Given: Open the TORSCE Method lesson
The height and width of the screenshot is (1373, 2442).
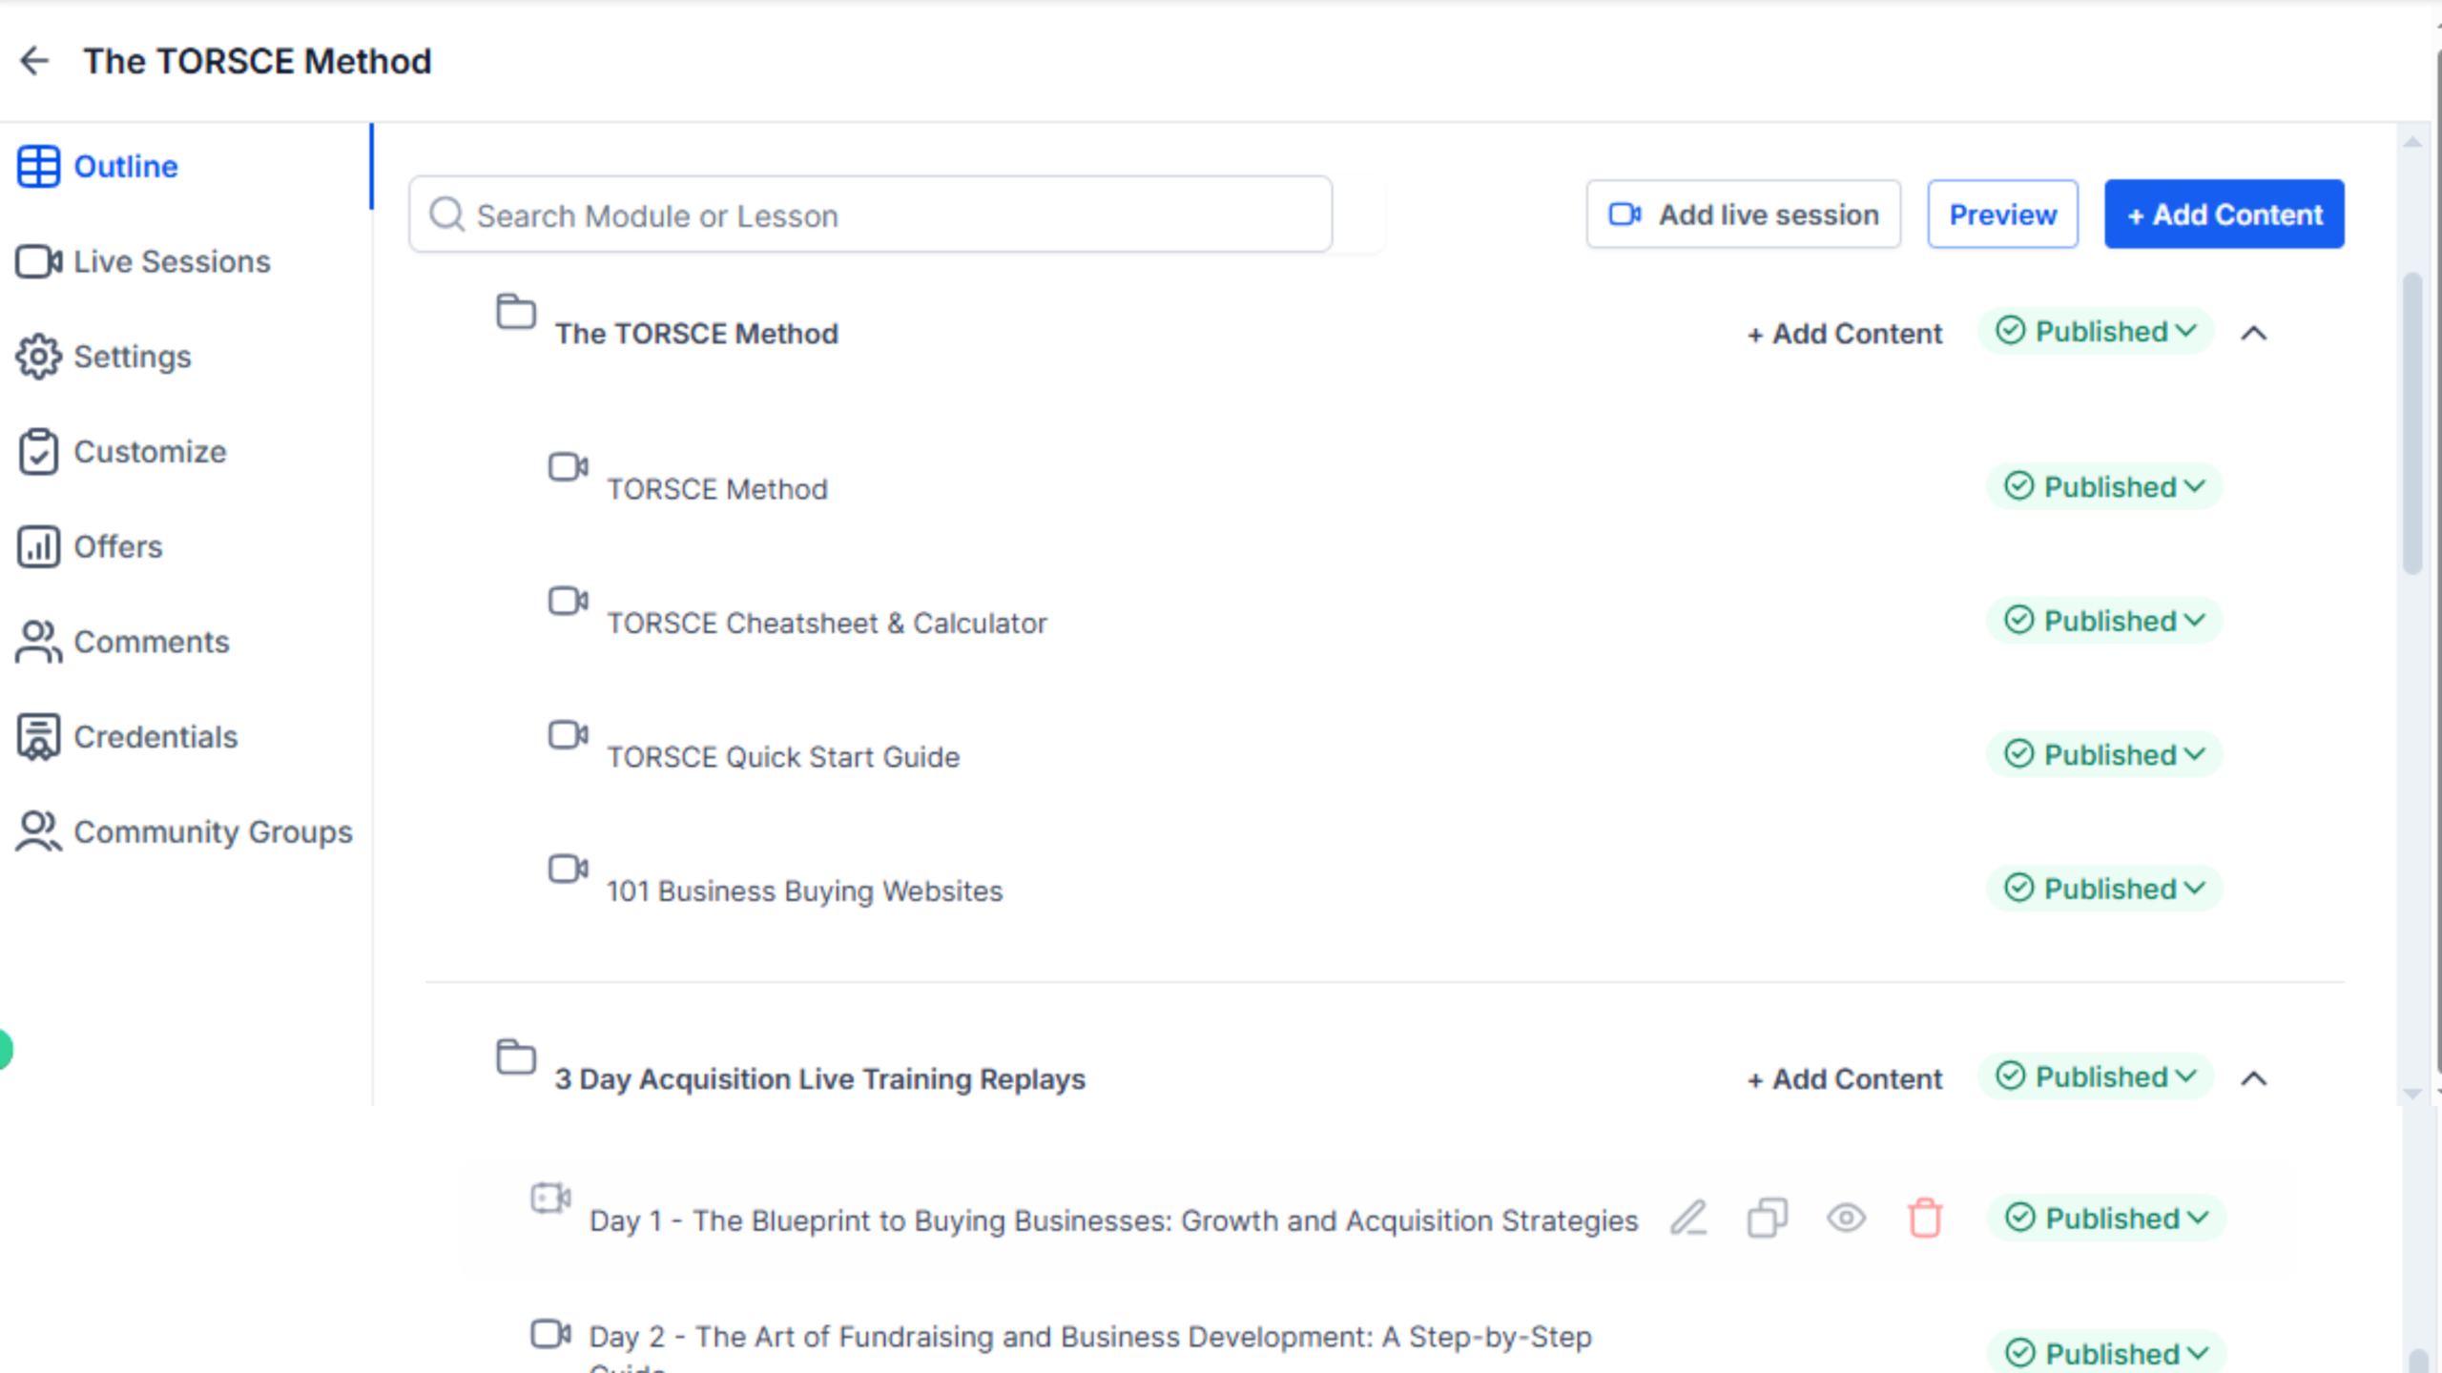Looking at the screenshot, I should pyautogui.click(x=717, y=489).
